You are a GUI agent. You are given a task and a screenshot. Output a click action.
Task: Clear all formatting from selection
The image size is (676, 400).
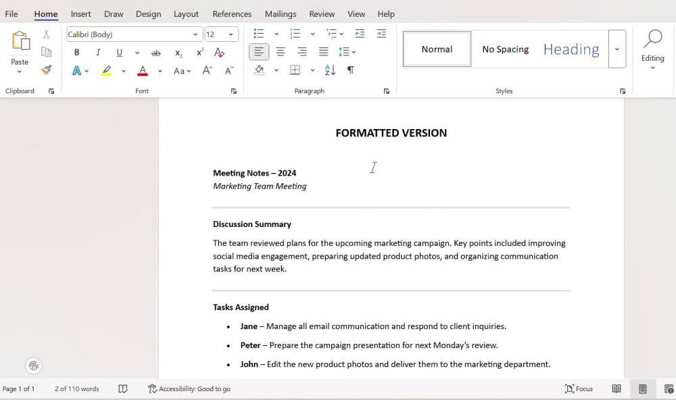tap(219, 53)
